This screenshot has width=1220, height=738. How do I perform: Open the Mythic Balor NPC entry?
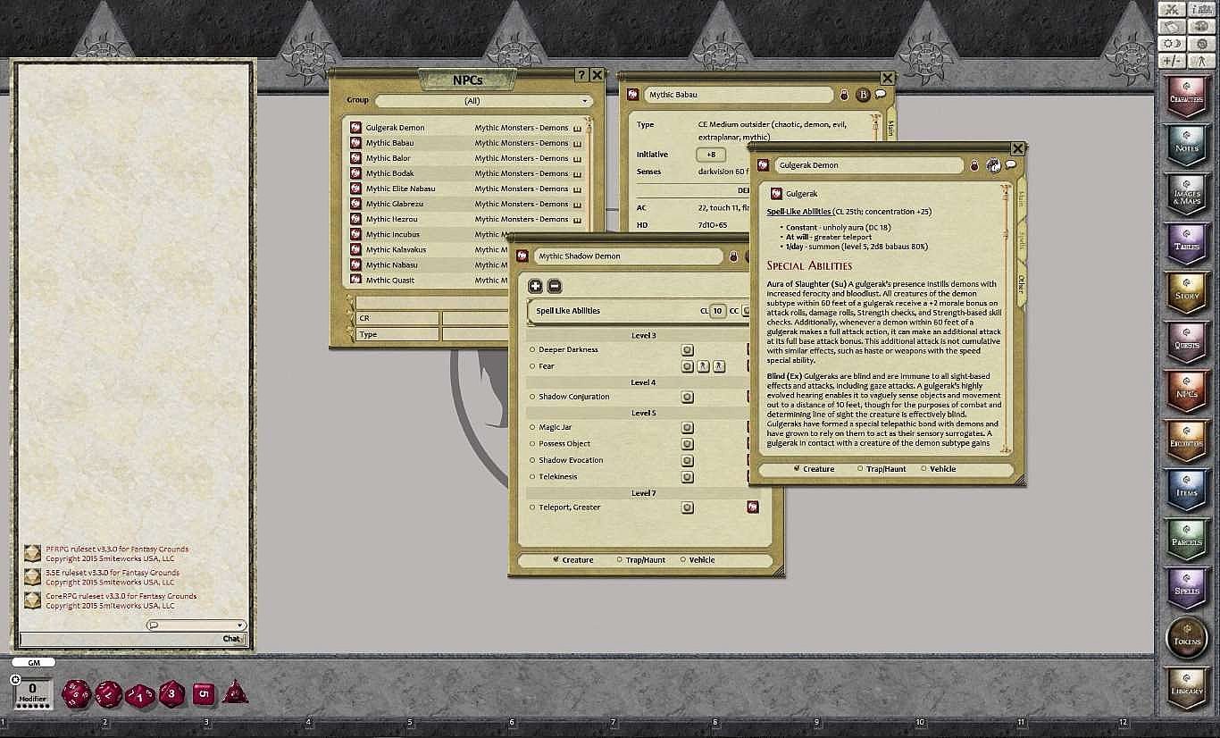pos(389,158)
